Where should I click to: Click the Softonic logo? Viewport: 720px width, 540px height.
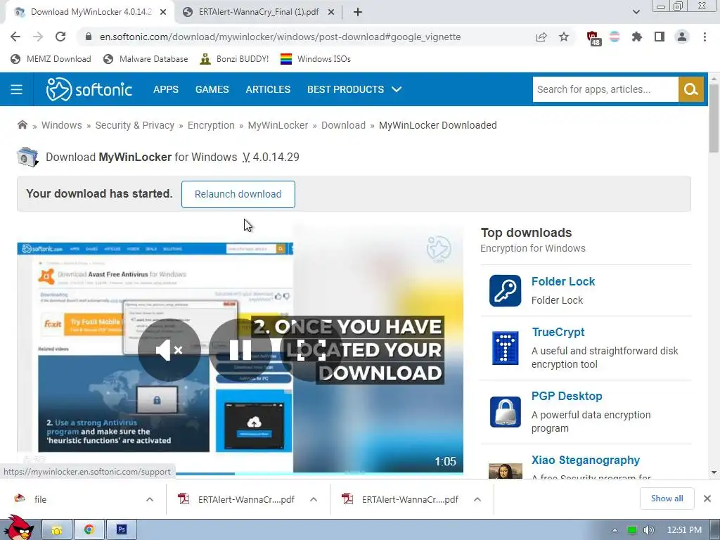(89, 89)
